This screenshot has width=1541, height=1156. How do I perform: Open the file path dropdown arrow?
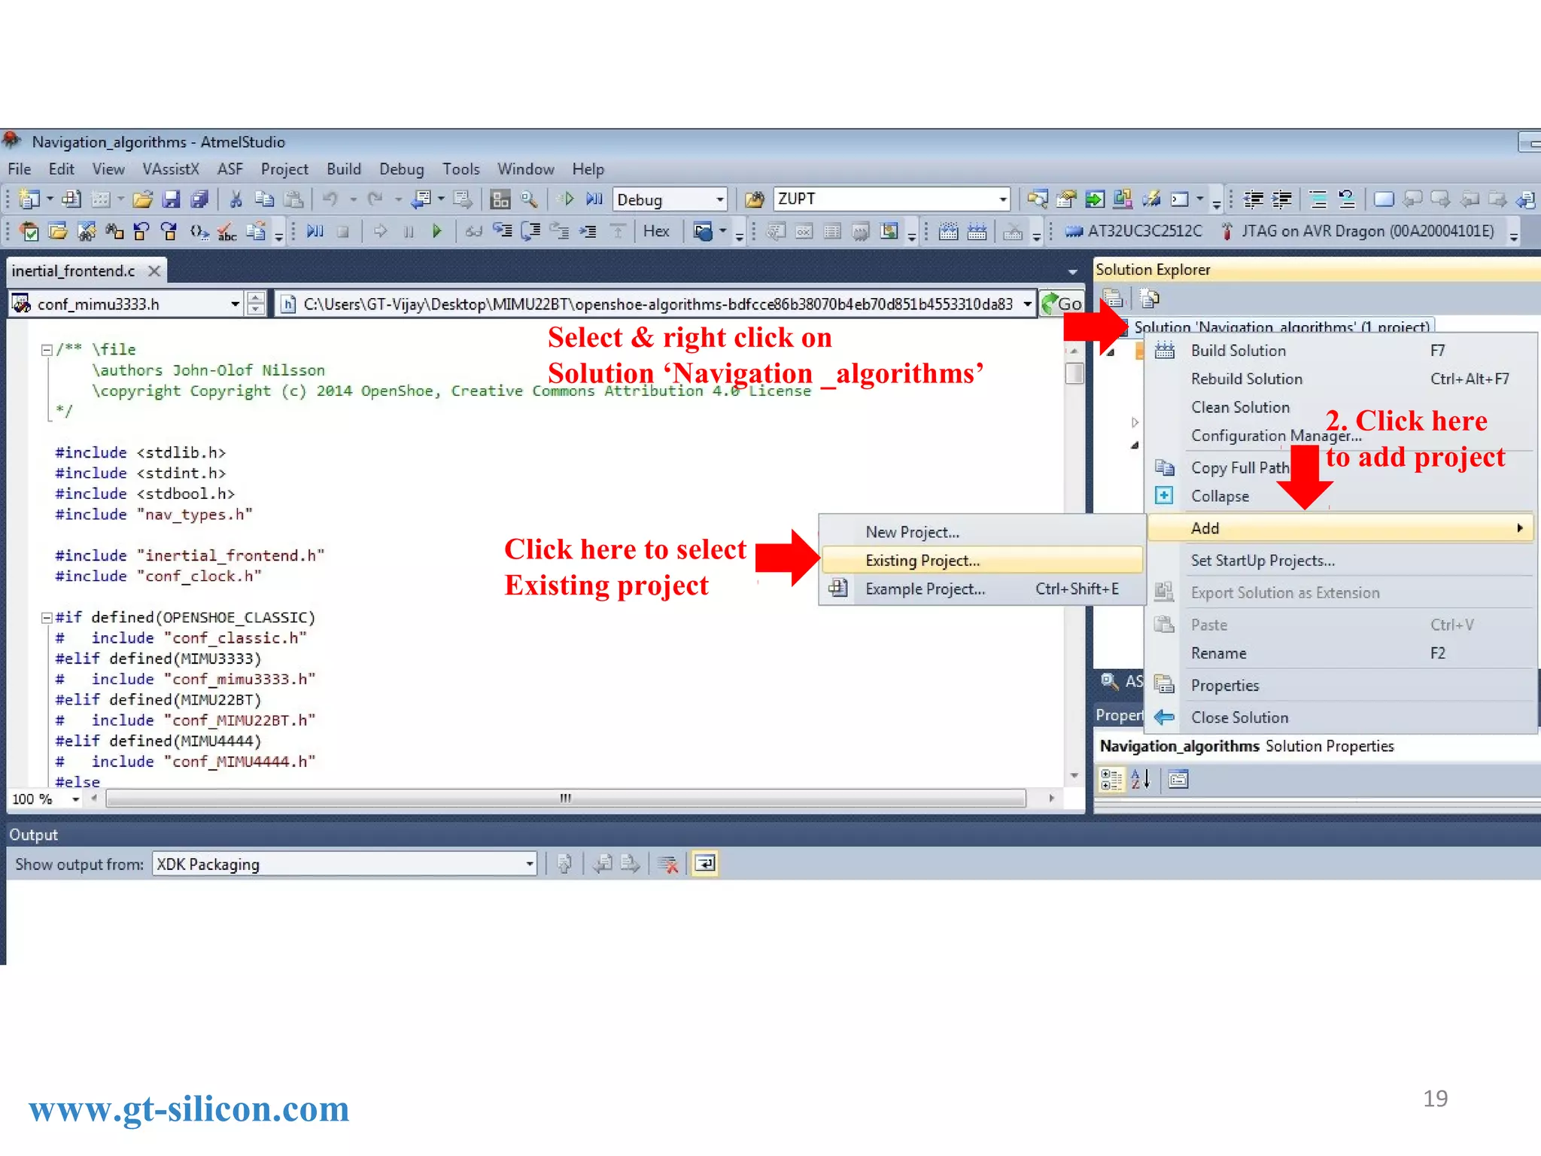pyautogui.click(x=1027, y=304)
